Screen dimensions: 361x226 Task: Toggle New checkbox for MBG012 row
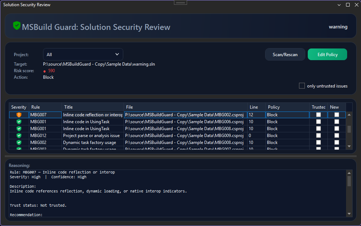(337, 135)
